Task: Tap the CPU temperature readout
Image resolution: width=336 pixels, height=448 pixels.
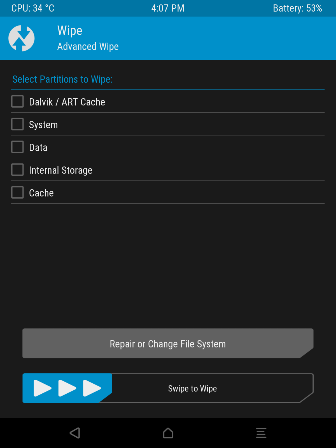Action: [33, 8]
